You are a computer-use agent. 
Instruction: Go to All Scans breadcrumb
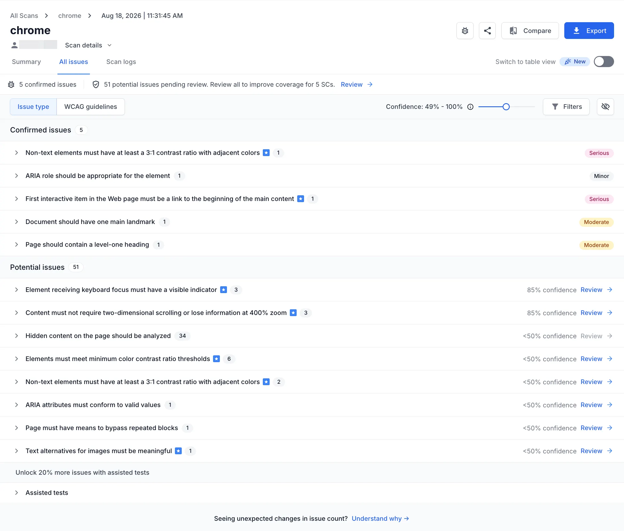coord(24,16)
